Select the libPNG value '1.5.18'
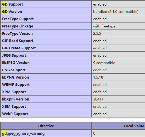 pos(98,77)
